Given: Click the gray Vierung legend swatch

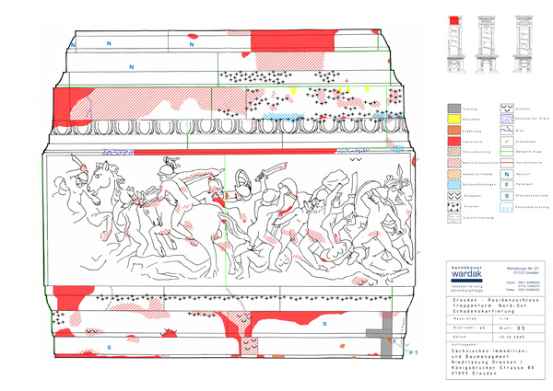Looking at the screenshot, I should 453,109.
